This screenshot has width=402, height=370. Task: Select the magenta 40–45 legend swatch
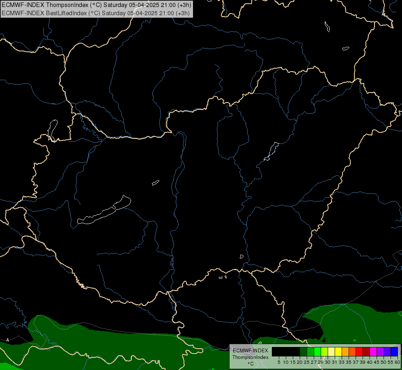click(x=373, y=351)
